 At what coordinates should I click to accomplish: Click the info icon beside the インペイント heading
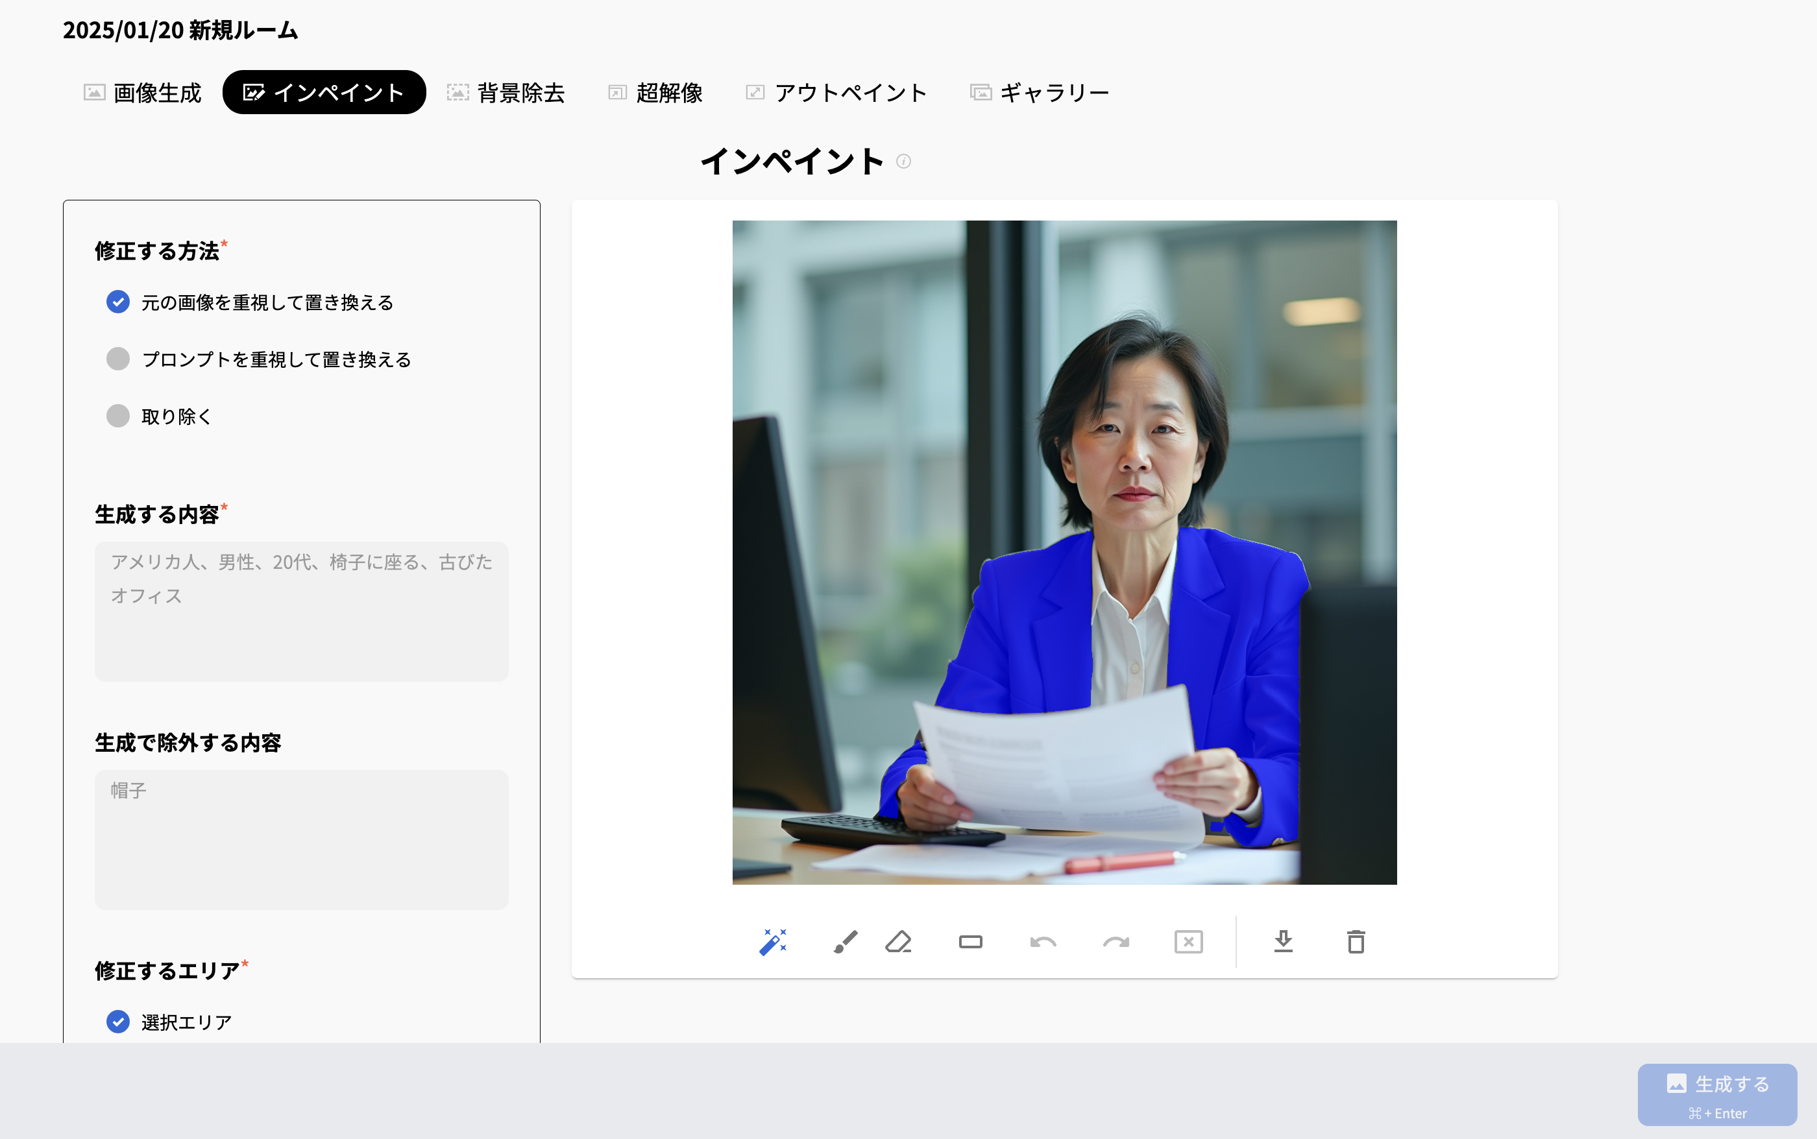(x=903, y=162)
